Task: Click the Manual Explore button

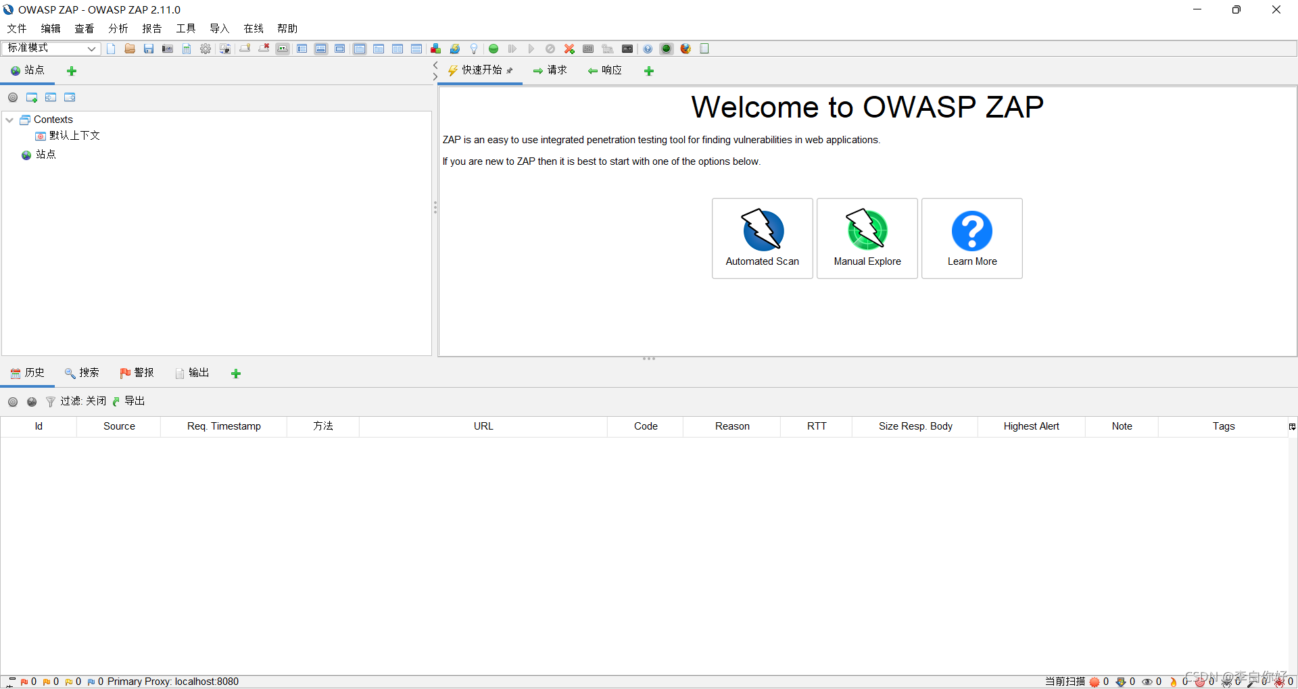Action: pyautogui.click(x=867, y=238)
